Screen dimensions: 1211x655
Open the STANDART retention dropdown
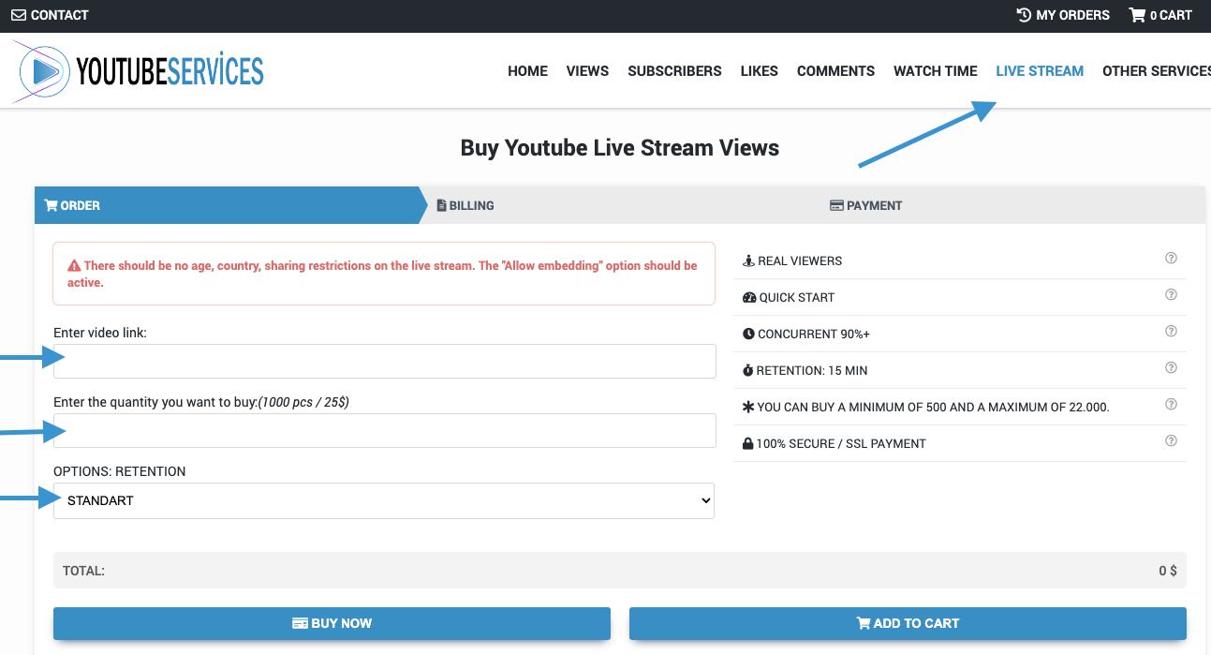pyautogui.click(x=384, y=500)
